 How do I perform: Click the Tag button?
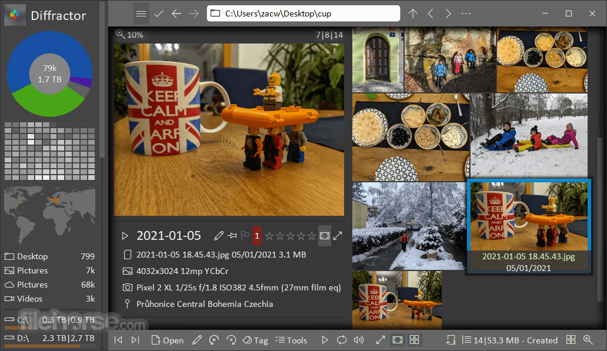click(x=255, y=340)
